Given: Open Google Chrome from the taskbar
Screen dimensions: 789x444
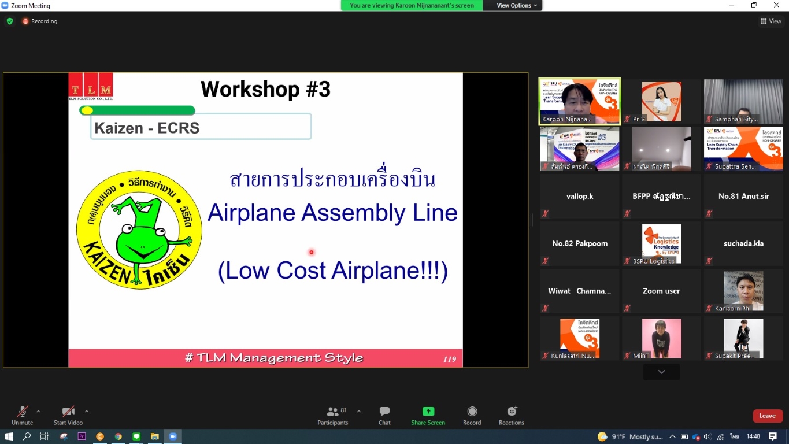Looking at the screenshot, I should [x=118, y=436].
